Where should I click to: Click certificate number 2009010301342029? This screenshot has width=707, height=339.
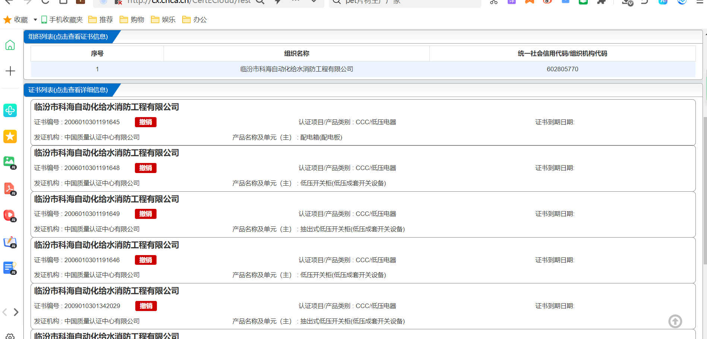pos(92,306)
